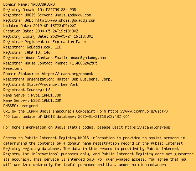Open the https://icann.org/epp status codes link
This screenshot has width=196, height=171.
148,128
